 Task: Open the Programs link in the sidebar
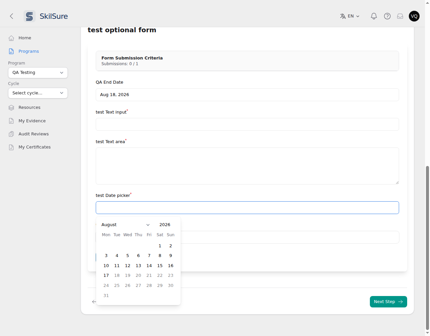tap(29, 51)
